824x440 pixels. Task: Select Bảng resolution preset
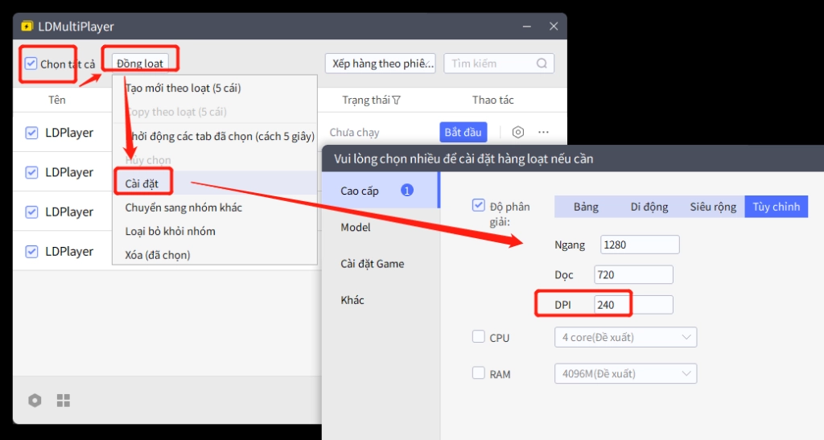click(586, 207)
